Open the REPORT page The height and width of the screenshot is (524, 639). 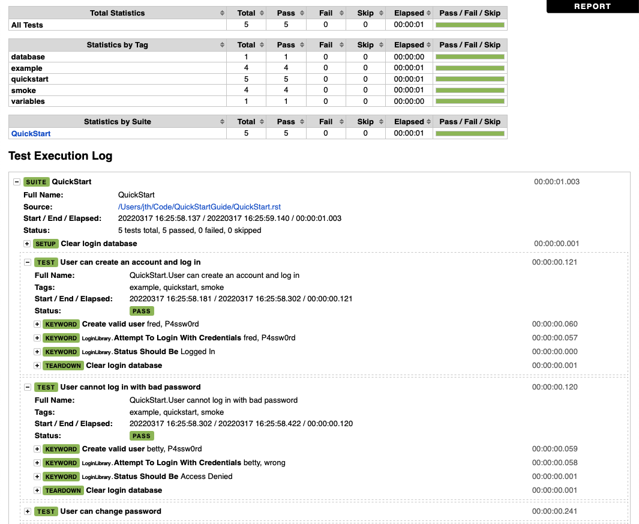[592, 7]
